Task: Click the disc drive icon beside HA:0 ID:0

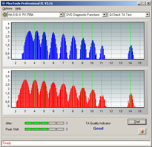Action: [x=4, y=14]
